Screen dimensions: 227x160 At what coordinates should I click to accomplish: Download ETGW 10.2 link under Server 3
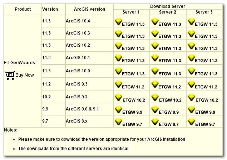(x=207, y=100)
